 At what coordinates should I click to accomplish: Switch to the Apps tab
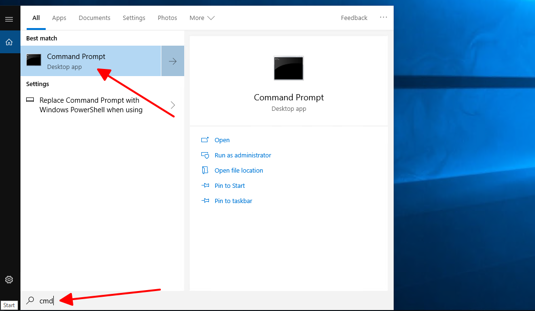pyautogui.click(x=59, y=18)
